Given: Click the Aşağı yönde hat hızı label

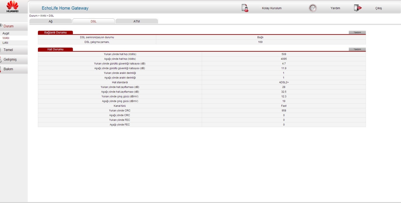Looking at the screenshot, I should [x=120, y=59].
